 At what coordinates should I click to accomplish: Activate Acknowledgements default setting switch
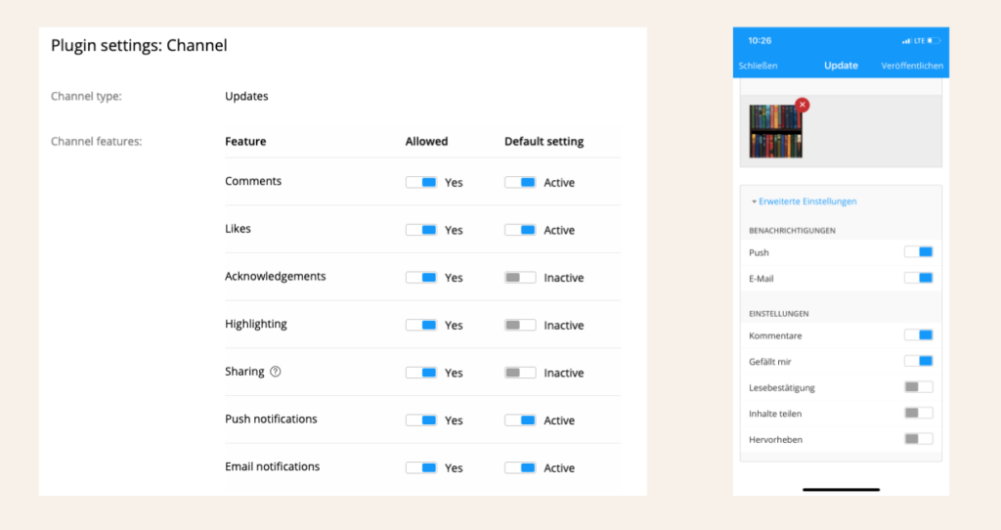tap(520, 278)
